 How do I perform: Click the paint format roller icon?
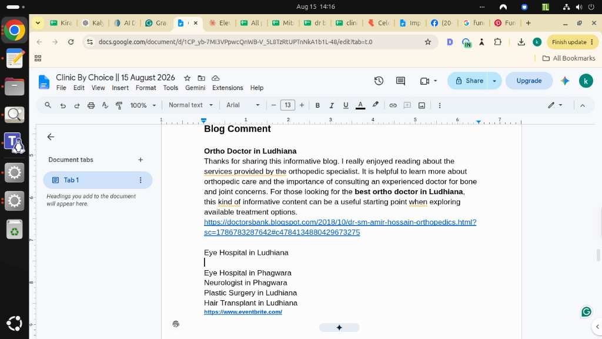click(x=119, y=105)
